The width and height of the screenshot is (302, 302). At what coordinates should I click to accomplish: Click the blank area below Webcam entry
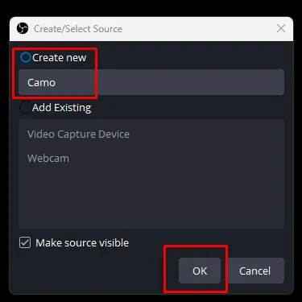(151, 197)
